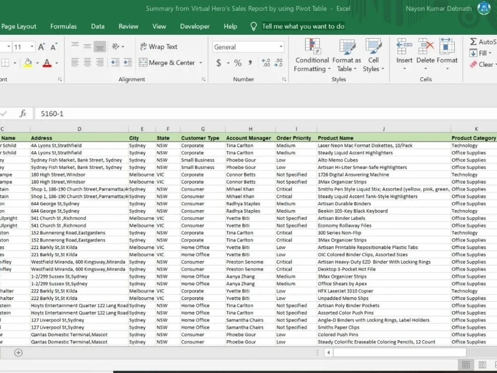The height and width of the screenshot is (373, 497).
Task: Click Decrease Decimal icon
Action: [278, 63]
